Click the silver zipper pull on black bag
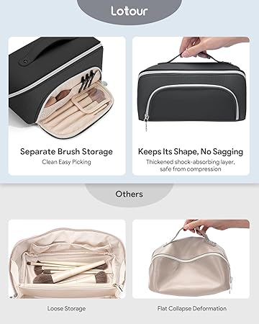 146,122
